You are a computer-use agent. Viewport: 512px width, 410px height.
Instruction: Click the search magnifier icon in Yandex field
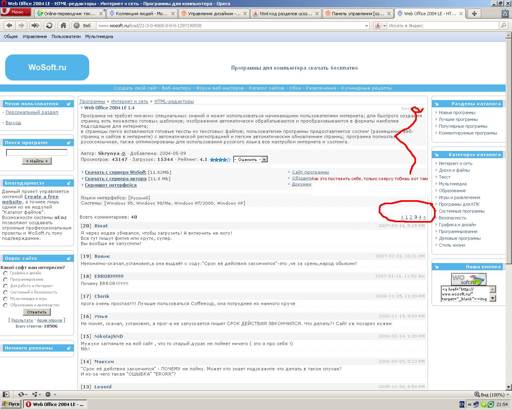[503, 25]
